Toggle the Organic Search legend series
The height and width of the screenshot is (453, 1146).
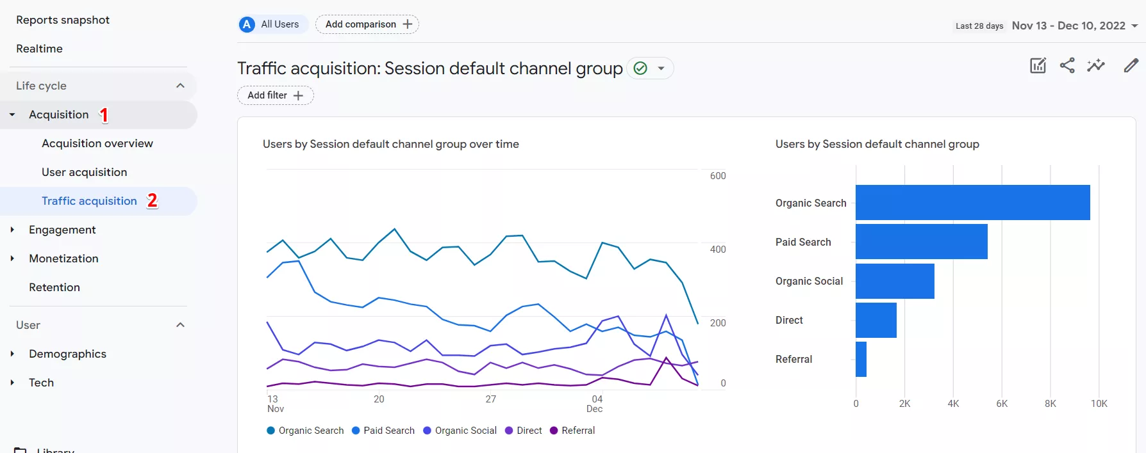click(x=305, y=431)
